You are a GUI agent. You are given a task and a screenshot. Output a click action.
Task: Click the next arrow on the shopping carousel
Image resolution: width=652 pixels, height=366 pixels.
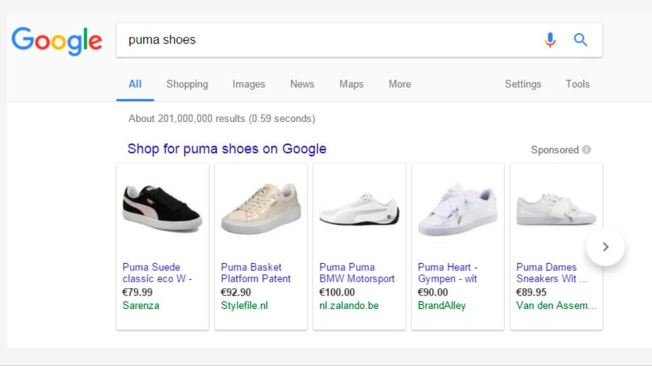[x=605, y=247]
